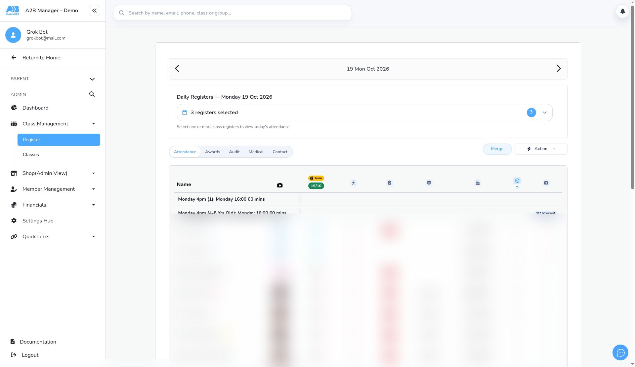
Task: Click the Grok Bot user avatar
Action: click(13, 35)
